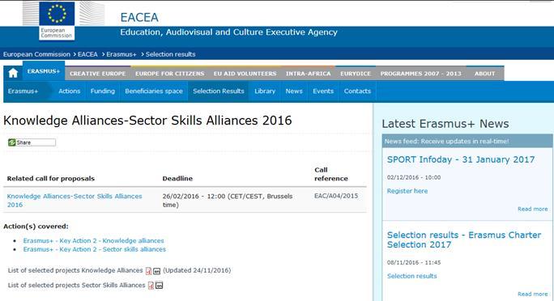The height and width of the screenshot is (301, 554).
Task: Click the Latest Erasmus+ News heading
Action: (445, 124)
